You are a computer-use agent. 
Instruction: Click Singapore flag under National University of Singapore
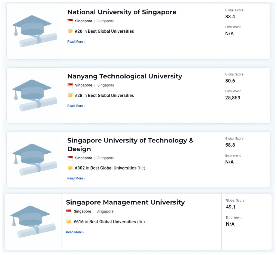pyautogui.click(x=70, y=21)
